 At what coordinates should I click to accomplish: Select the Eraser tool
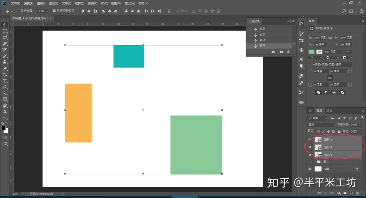pos(5,69)
